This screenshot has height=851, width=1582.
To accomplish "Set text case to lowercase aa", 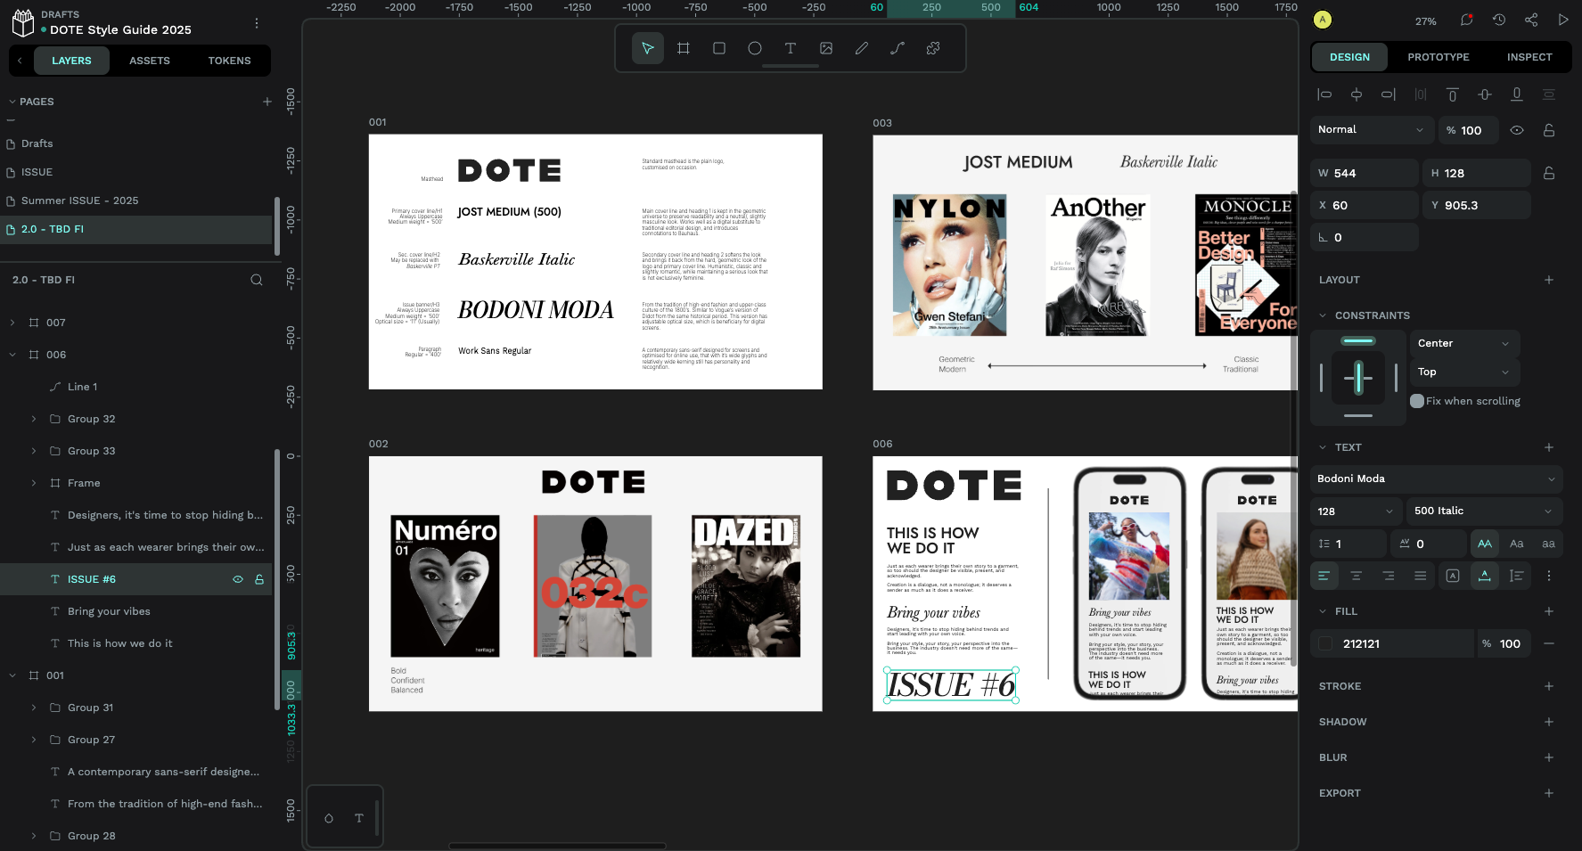I will click(x=1549, y=544).
